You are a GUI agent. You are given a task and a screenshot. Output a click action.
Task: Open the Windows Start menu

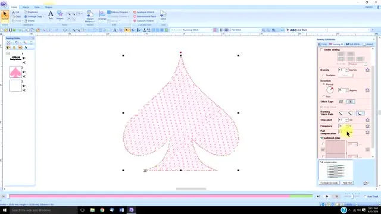point(5,210)
